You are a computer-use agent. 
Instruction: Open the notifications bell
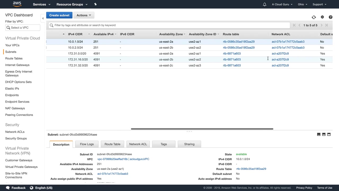tap(264, 4)
